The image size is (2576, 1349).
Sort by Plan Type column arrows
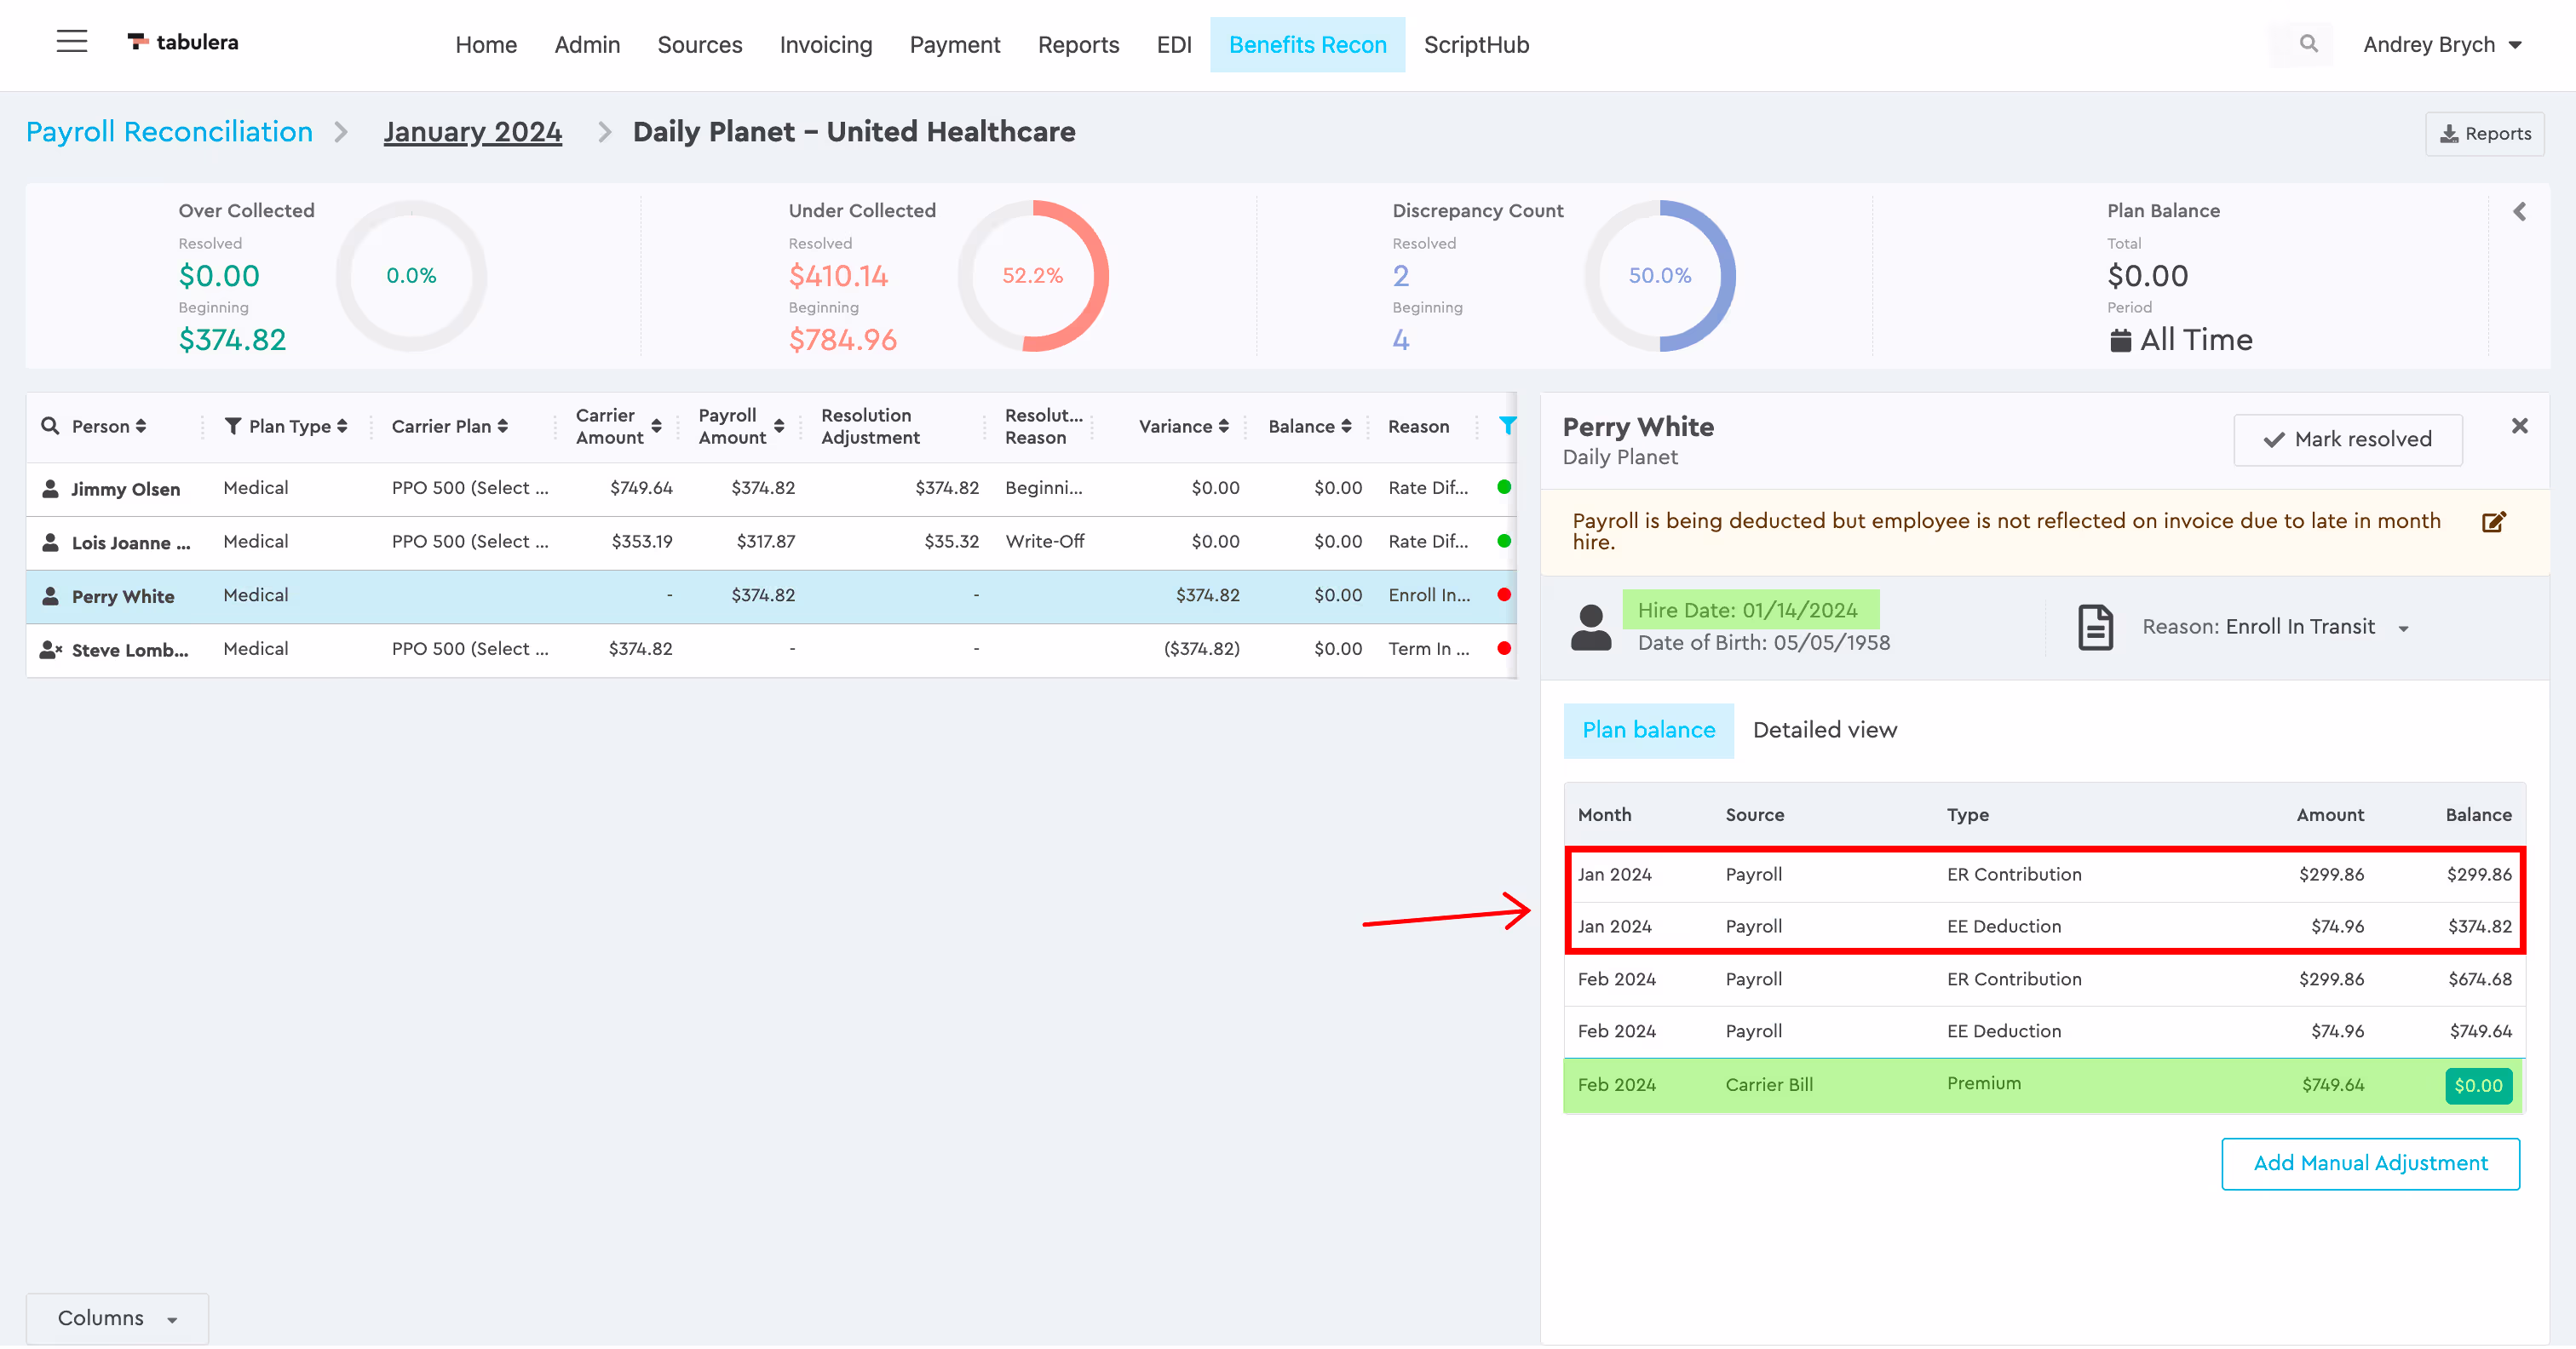(342, 426)
